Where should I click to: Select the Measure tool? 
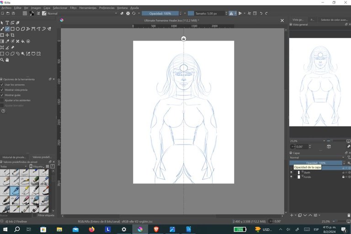coord(7,48)
